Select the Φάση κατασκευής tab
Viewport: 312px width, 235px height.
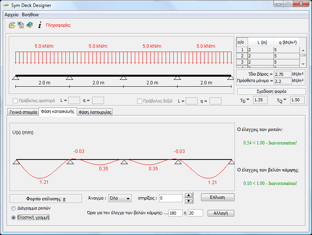(x=58, y=111)
